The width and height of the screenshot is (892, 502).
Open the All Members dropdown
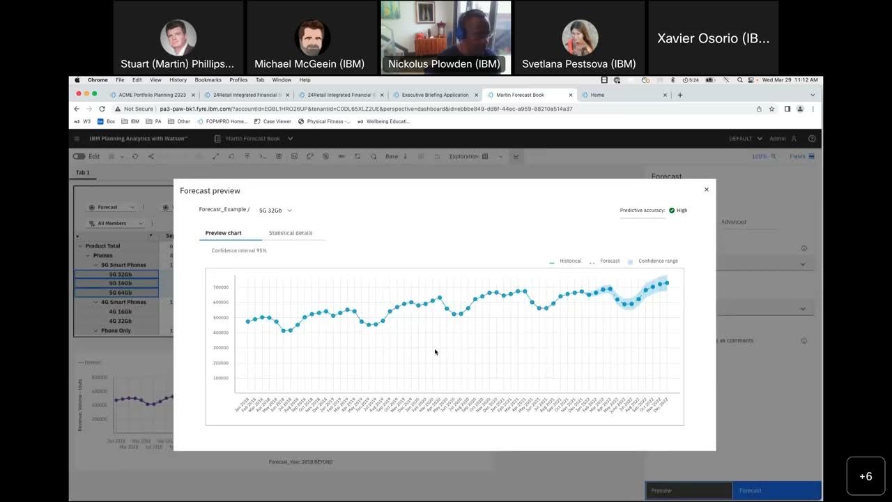[116, 223]
